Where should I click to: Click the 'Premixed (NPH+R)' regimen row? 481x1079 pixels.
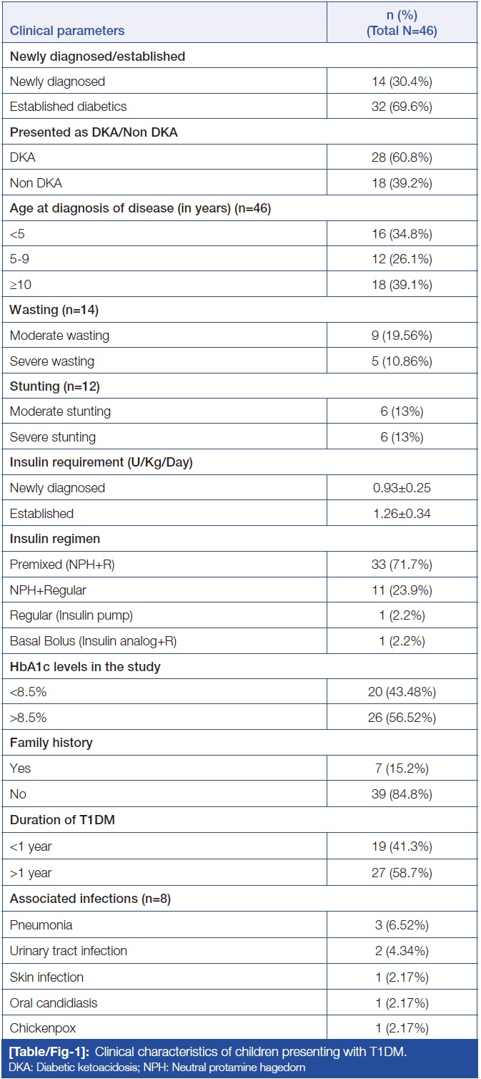pos(62,564)
